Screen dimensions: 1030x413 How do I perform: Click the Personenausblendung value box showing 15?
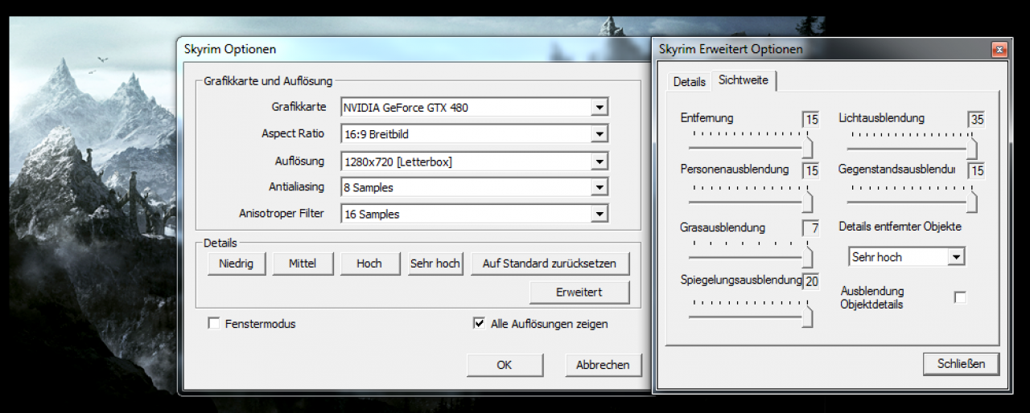pyautogui.click(x=811, y=171)
